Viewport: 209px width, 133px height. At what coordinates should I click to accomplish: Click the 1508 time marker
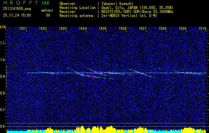click(162, 28)
